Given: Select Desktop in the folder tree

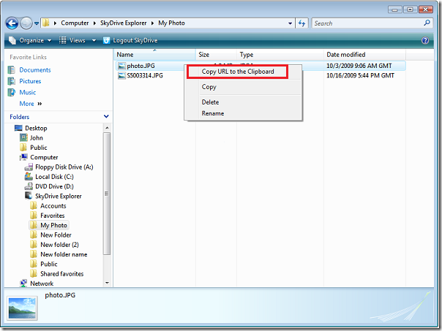Looking at the screenshot, I should [x=36, y=128].
